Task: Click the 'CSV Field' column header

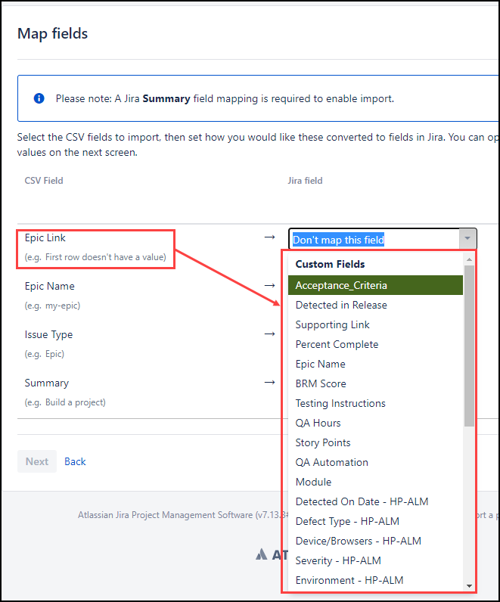Action: 44,181
